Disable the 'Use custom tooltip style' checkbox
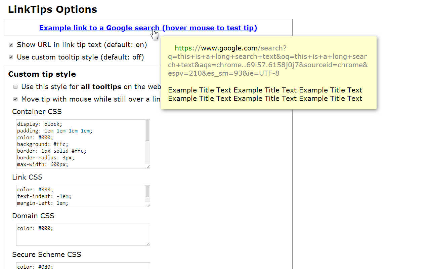 pos(11,57)
